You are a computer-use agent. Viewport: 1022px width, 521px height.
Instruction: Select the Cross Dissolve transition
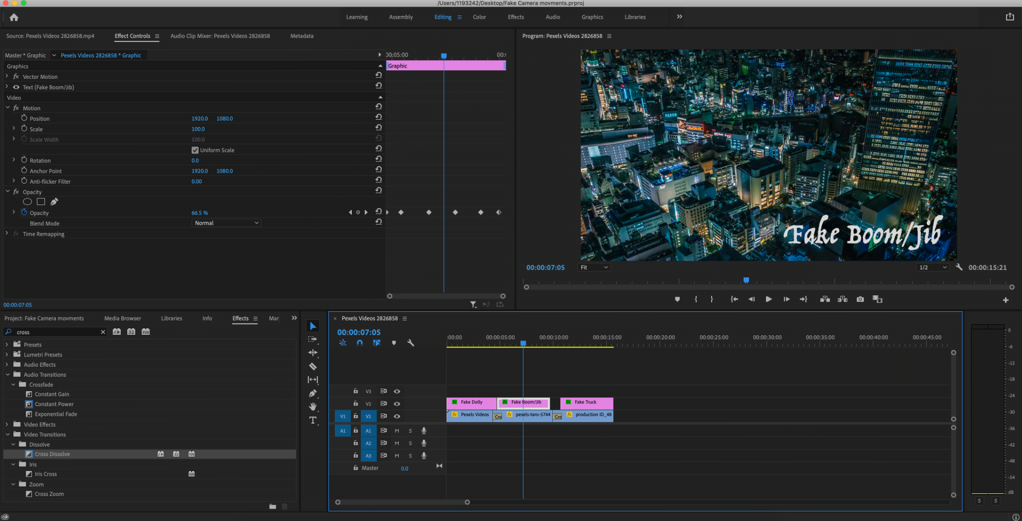pyautogui.click(x=52, y=454)
